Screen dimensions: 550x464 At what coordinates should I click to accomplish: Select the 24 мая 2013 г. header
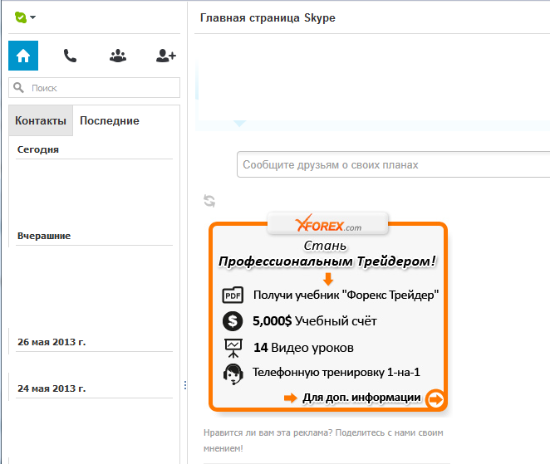click(52, 388)
